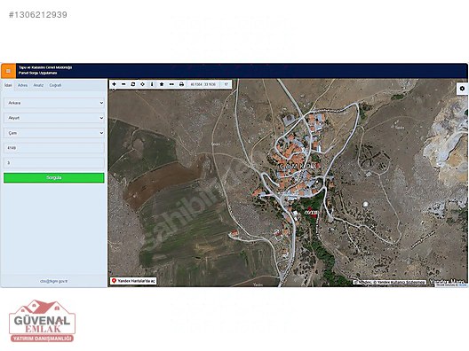Screen dimensions: 469x351
Task: Click Tapu ve Kadastro header title
Action: pos(45,67)
